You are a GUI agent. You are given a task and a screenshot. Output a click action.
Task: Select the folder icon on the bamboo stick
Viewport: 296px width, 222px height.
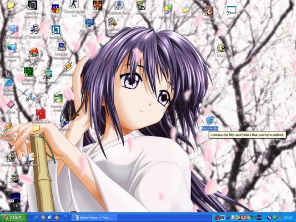pyautogui.click(x=36, y=128)
